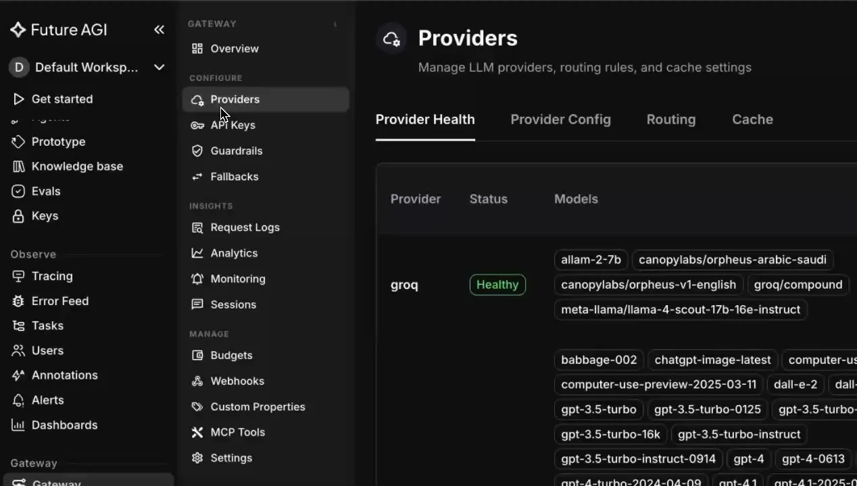Image resolution: width=857 pixels, height=486 pixels.
Task: Click the Tracing icon in Observe
Action: (19, 276)
